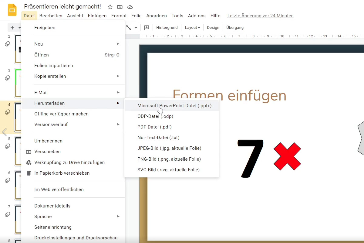Open the Format menu

(x=119, y=16)
